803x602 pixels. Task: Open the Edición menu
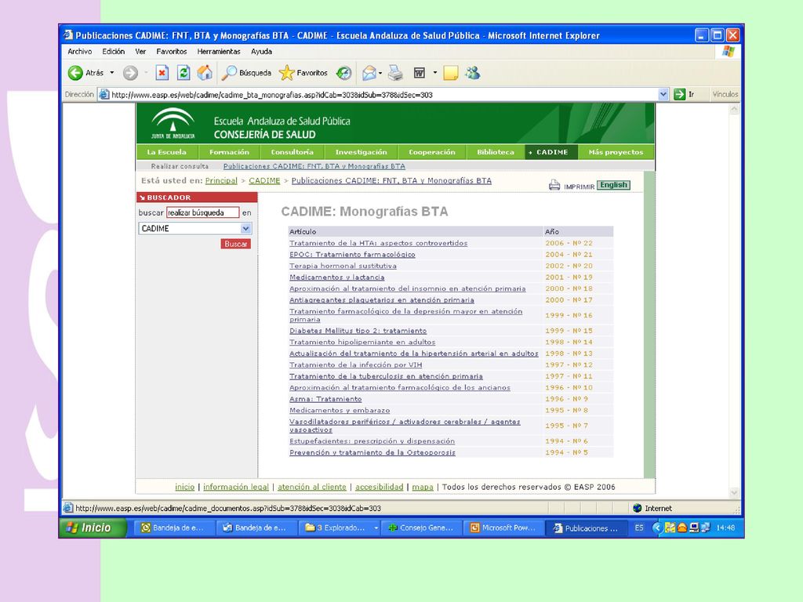pyautogui.click(x=113, y=52)
